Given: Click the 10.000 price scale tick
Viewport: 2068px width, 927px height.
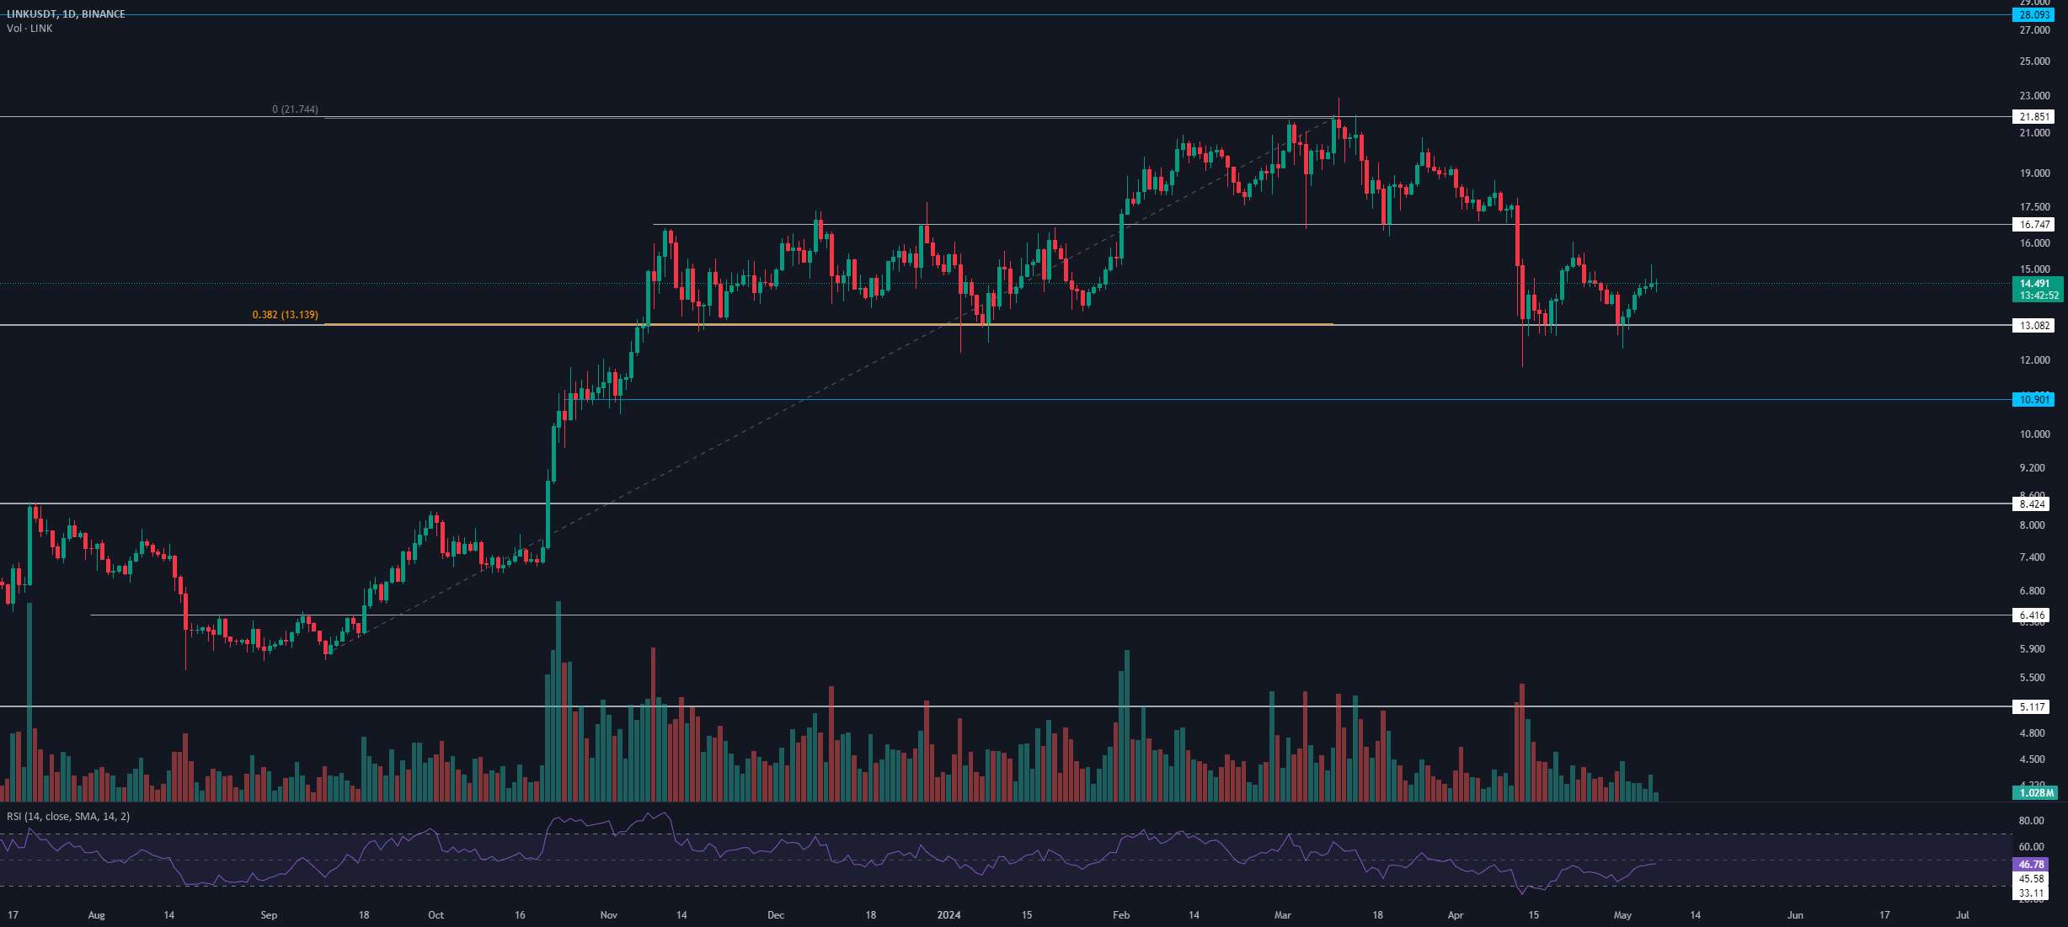Looking at the screenshot, I should click(x=2035, y=434).
